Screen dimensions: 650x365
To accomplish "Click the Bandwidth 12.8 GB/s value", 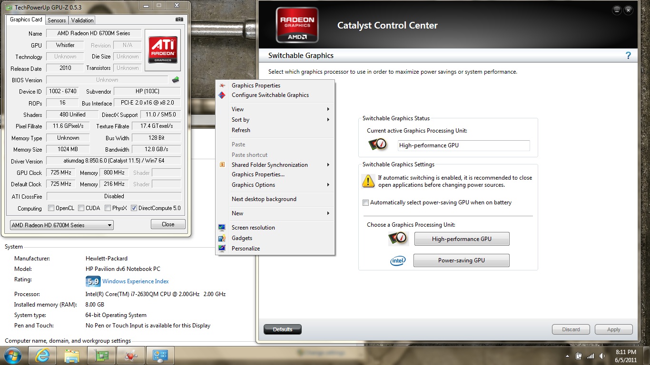I will tap(156, 149).
